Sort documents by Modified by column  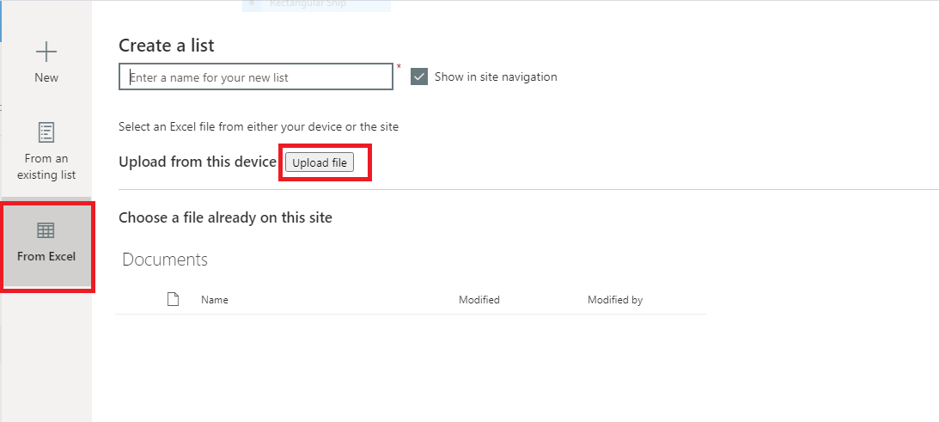point(615,300)
